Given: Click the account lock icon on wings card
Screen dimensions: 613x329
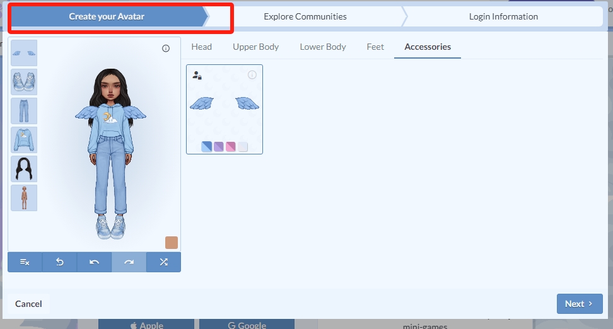Looking at the screenshot, I should pos(197,75).
